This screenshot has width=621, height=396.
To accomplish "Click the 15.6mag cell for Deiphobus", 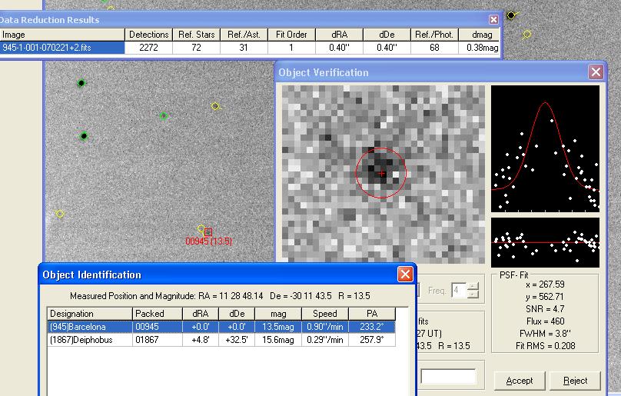I will [278, 340].
